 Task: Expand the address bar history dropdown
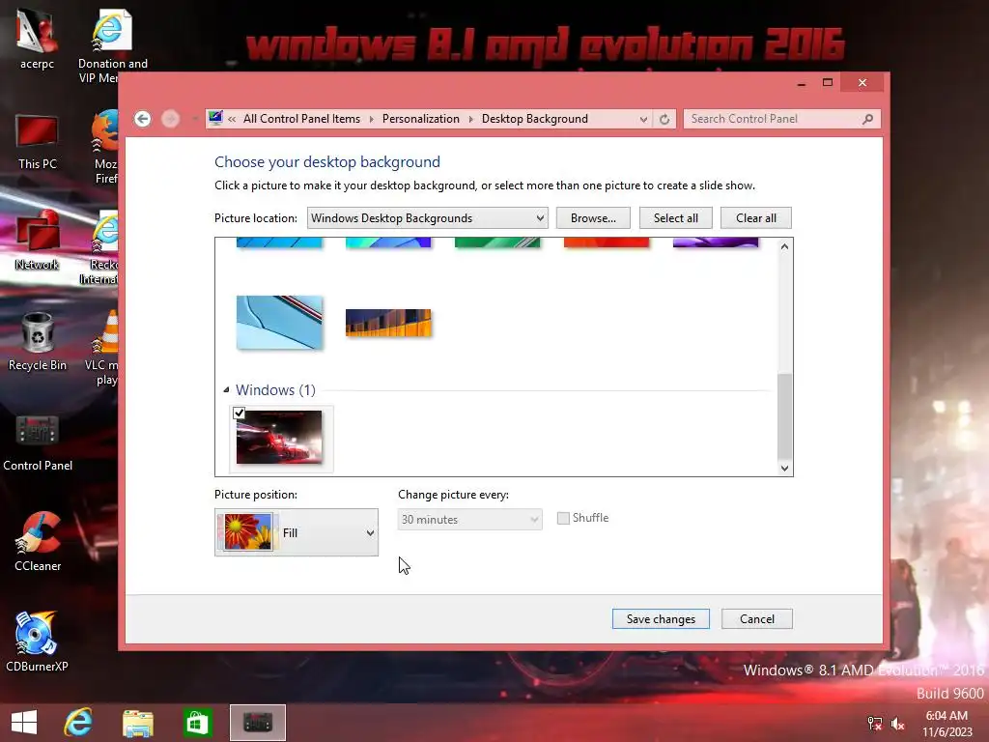tap(643, 119)
